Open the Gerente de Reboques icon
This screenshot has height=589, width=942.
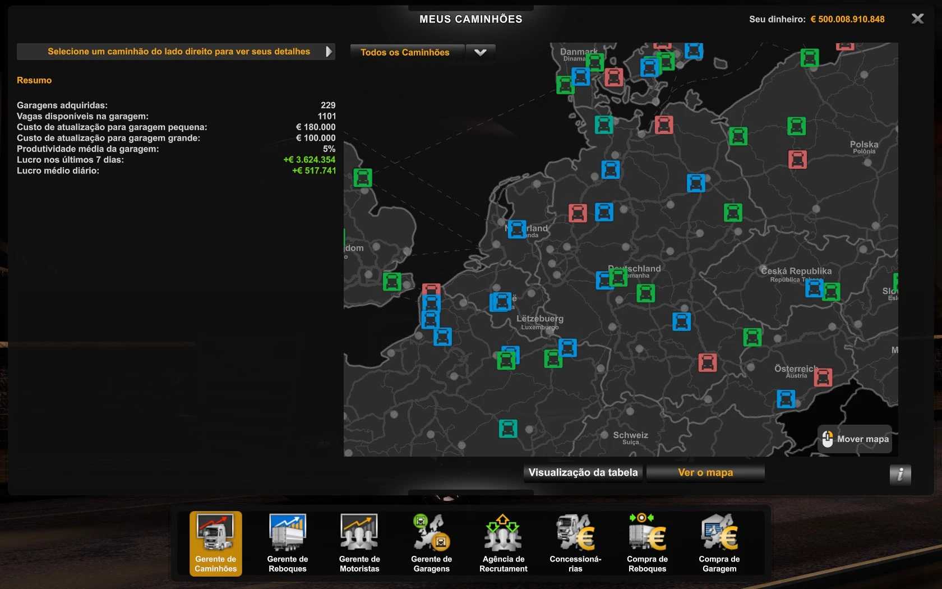point(287,542)
